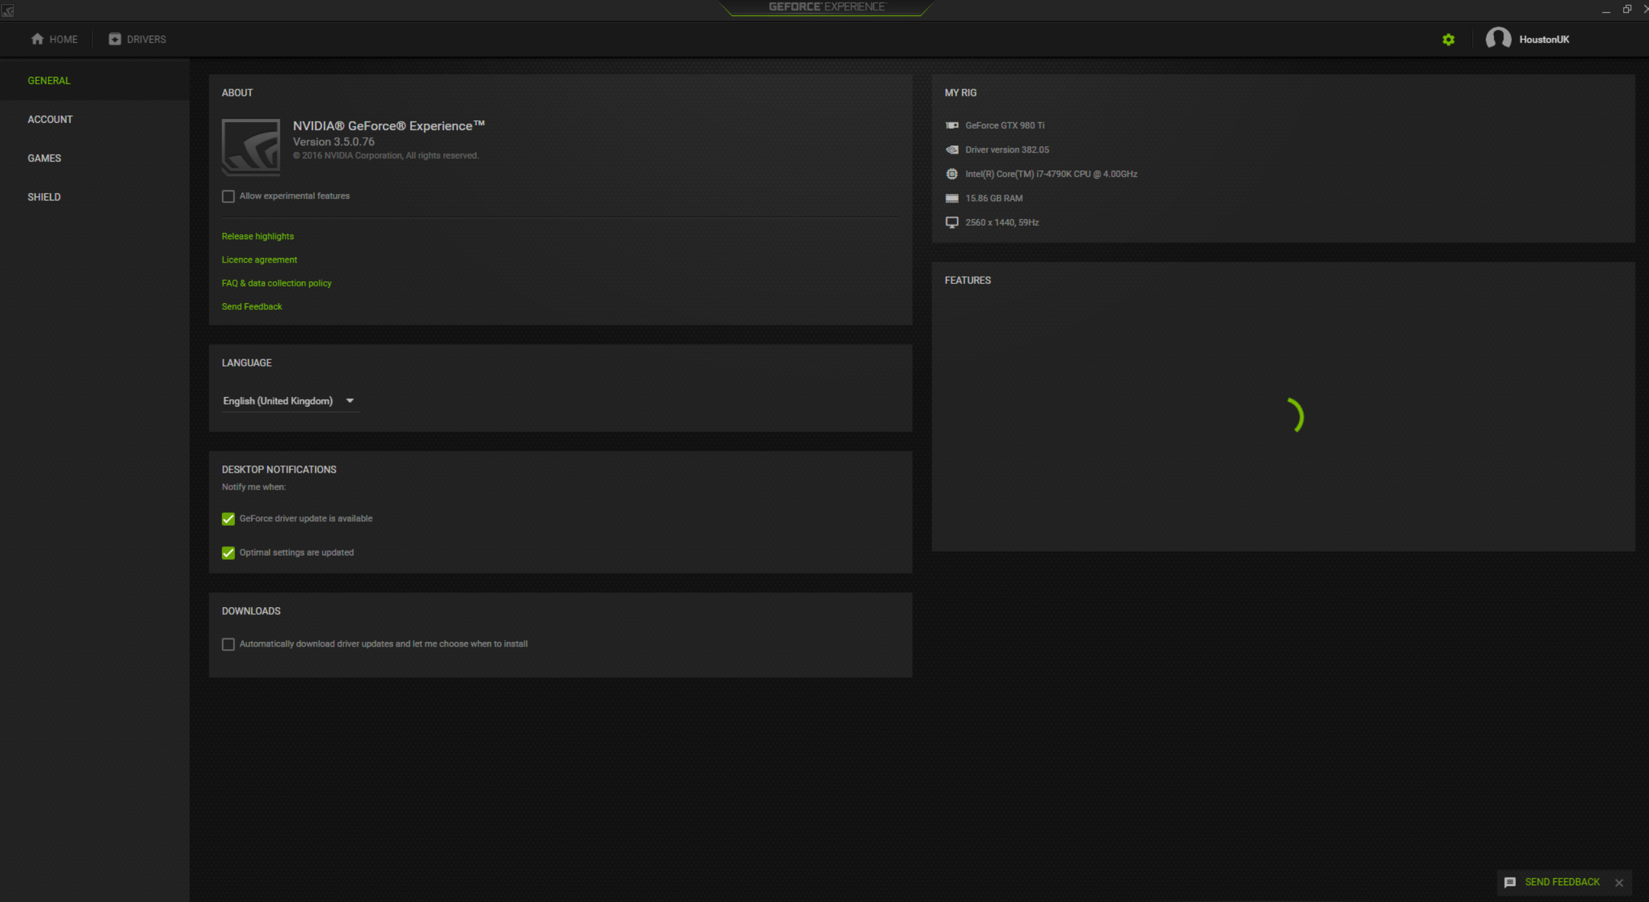
Task: Click the chat icon beside Send Feedback
Action: (1510, 882)
